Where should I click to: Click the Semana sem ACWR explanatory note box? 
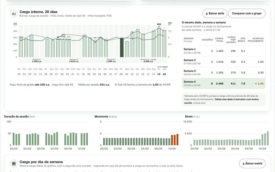pos(223,99)
